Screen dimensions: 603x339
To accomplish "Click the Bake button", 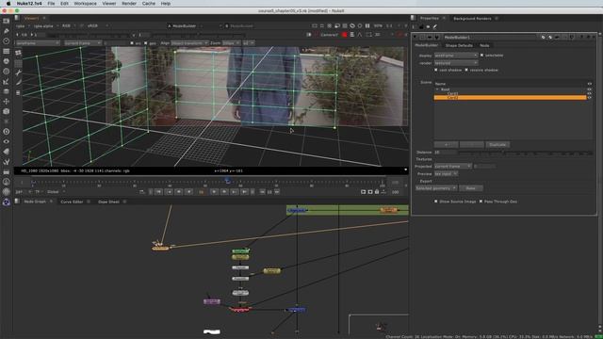I will point(471,188).
